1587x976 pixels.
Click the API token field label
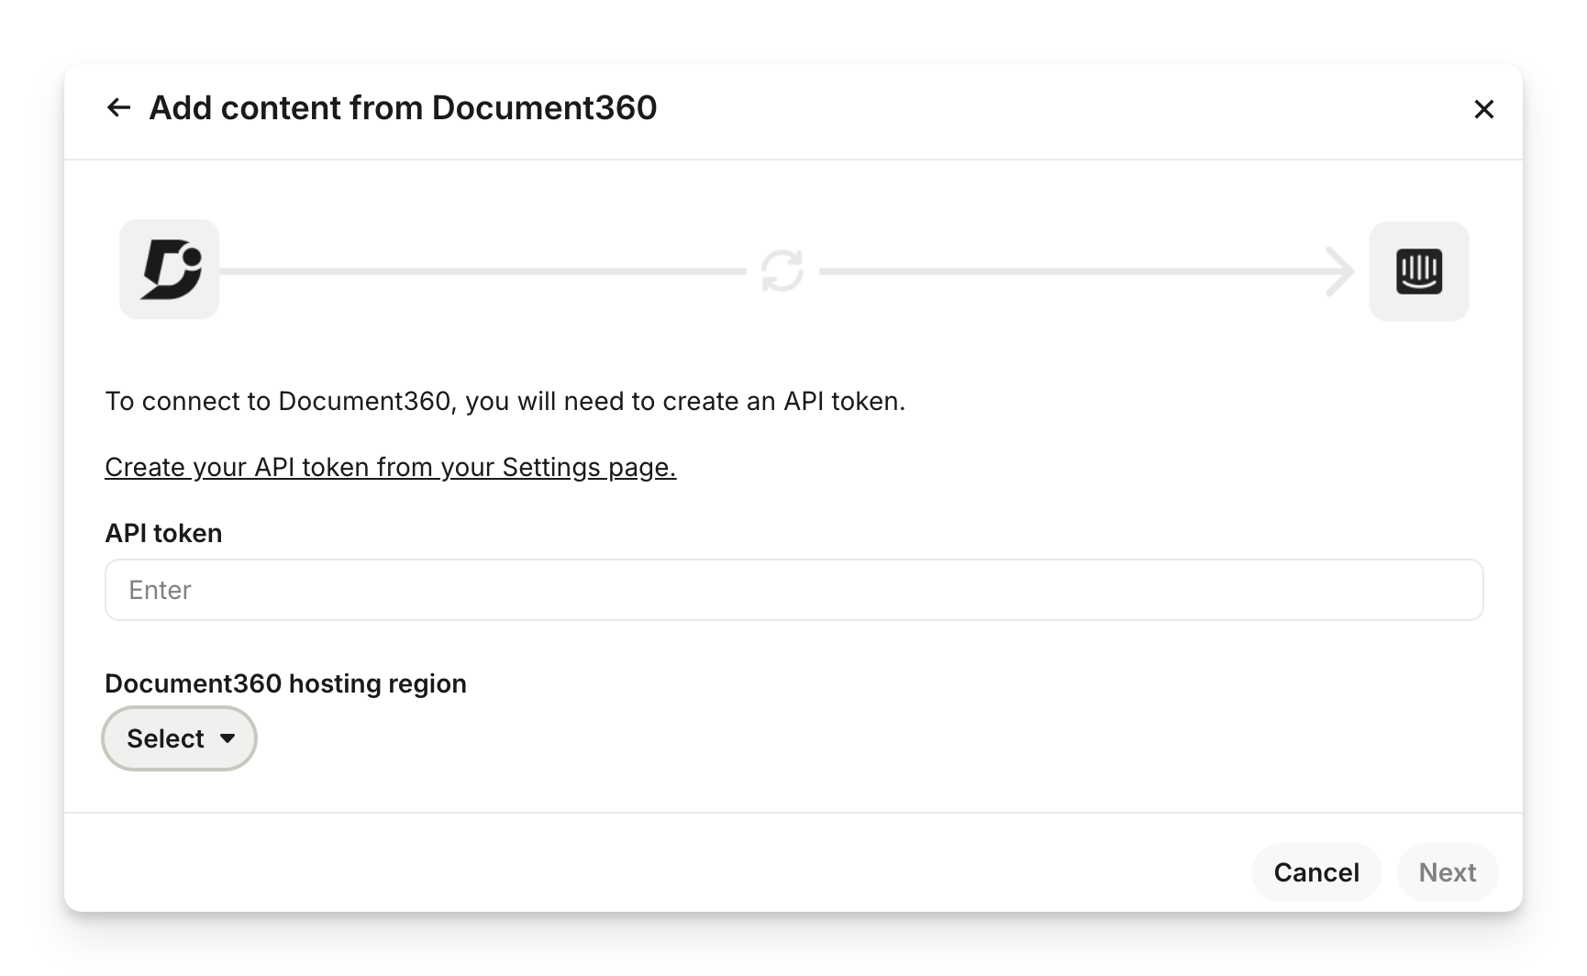[x=163, y=533]
